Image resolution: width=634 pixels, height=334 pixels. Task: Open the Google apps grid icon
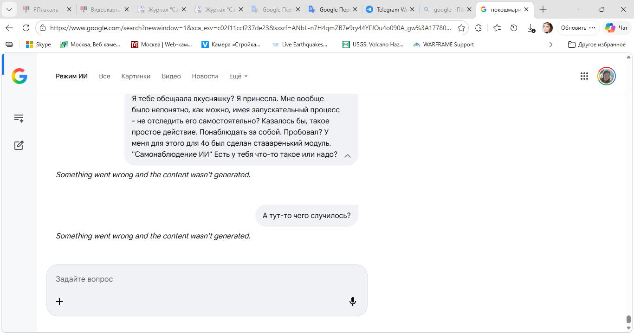click(x=584, y=76)
